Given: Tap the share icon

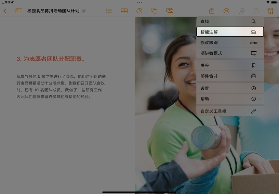Looking at the screenshot, I should (212, 11).
